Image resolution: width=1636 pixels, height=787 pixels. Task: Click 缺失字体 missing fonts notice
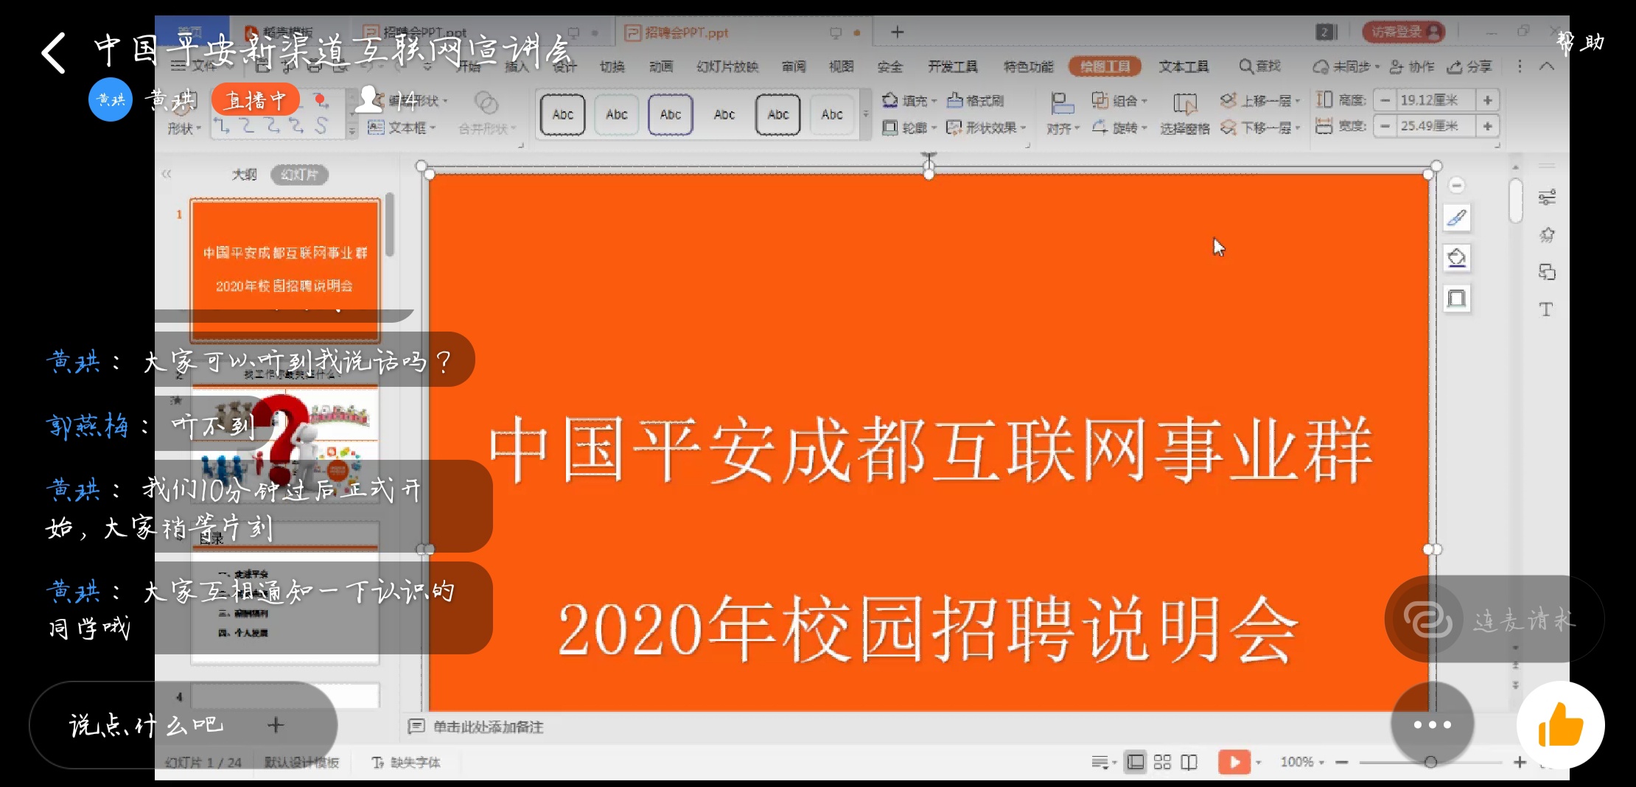(x=406, y=763)
